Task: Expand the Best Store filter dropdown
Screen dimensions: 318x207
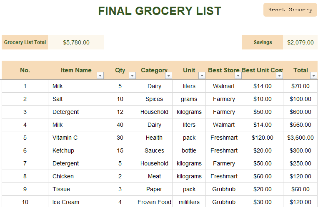Action: point(238,76)
